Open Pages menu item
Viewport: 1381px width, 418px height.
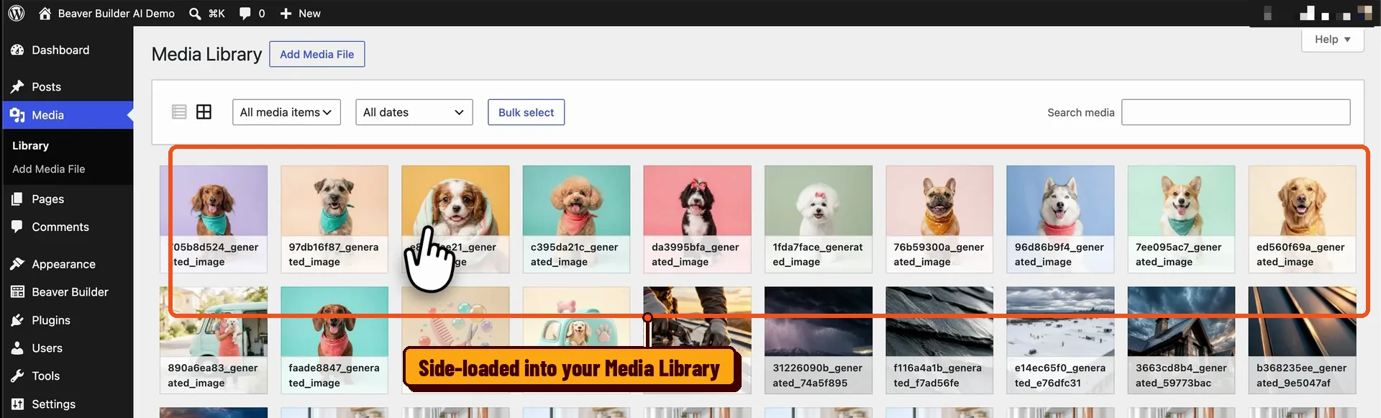(47, 199)
